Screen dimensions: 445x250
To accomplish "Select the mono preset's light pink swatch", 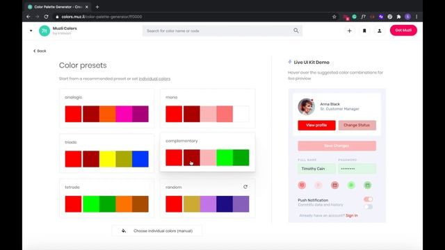I will coord(208,114).
